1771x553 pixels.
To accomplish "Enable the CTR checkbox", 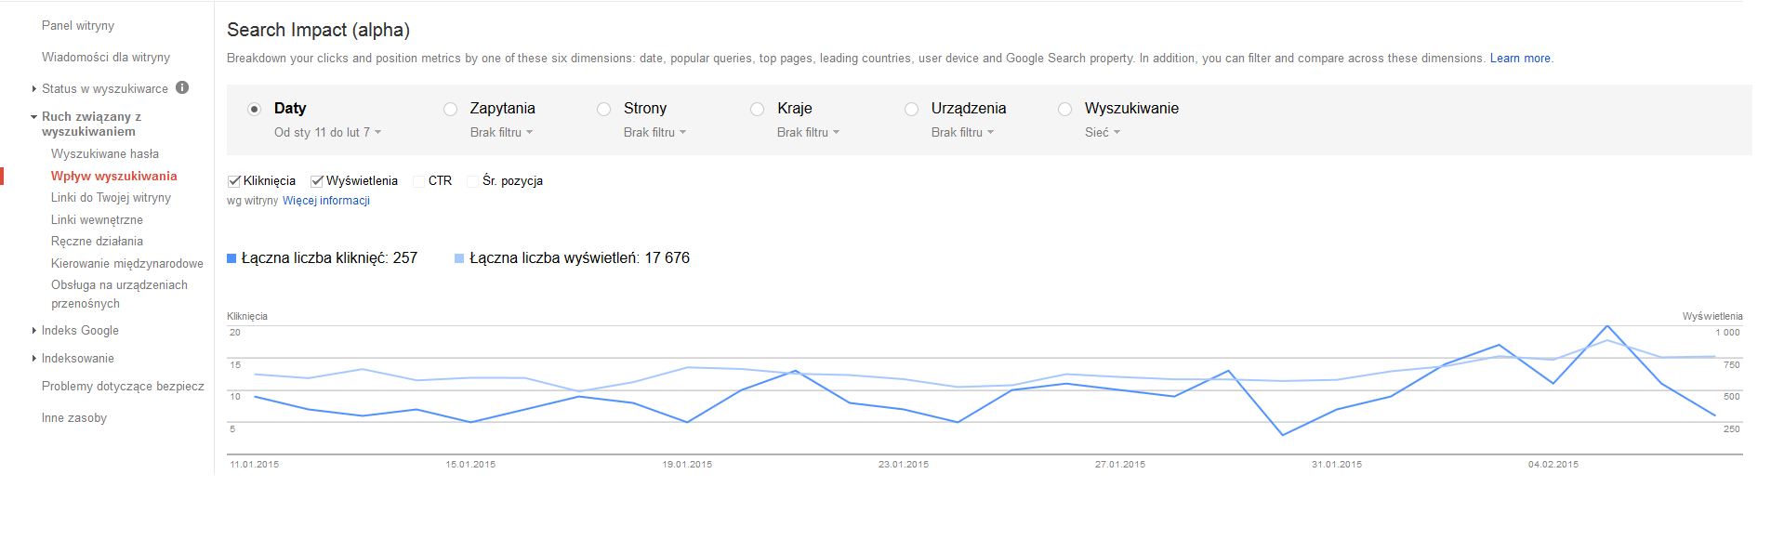I will pyautogui.click(x=418, y=181).
